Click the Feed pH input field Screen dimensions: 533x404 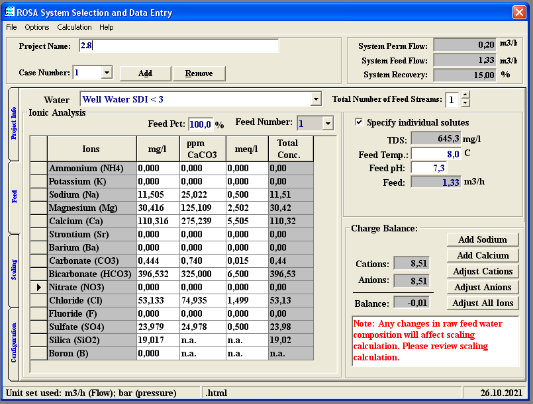point(428,168)
